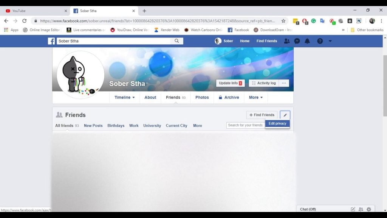Open Live commentaries bookmark

tap(86, 30)
